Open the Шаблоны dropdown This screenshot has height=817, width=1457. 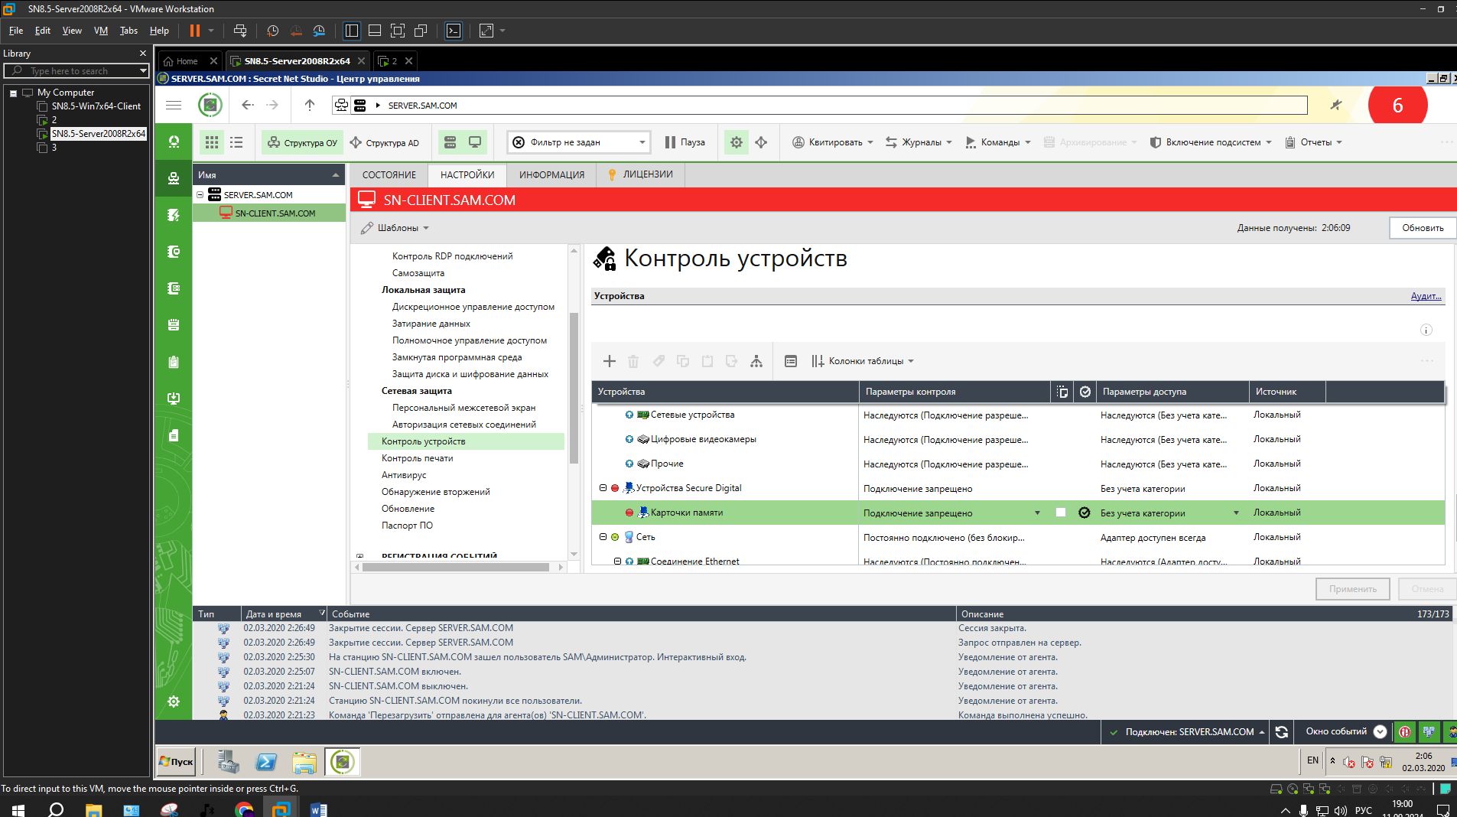point(395,228)
